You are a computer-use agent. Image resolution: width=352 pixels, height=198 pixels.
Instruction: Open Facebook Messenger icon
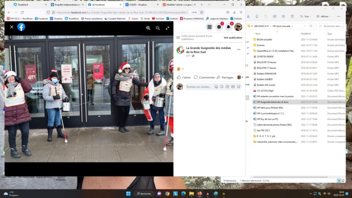220,27
